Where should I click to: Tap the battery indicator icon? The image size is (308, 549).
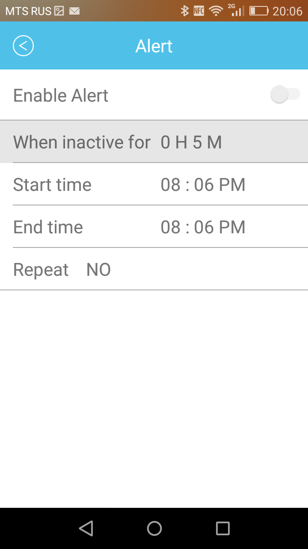[x=259, y=11]
